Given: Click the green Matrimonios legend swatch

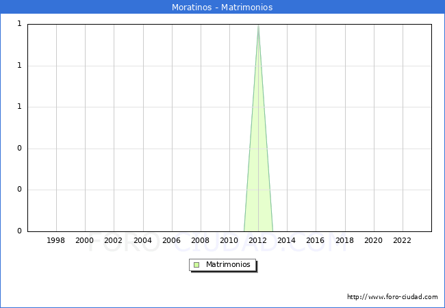Looking at the screenshot, I should [x=196, y=265].
